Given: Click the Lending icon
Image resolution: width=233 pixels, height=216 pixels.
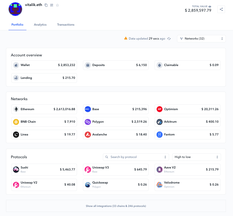Looking at the screenshot, I should (16, 78).
